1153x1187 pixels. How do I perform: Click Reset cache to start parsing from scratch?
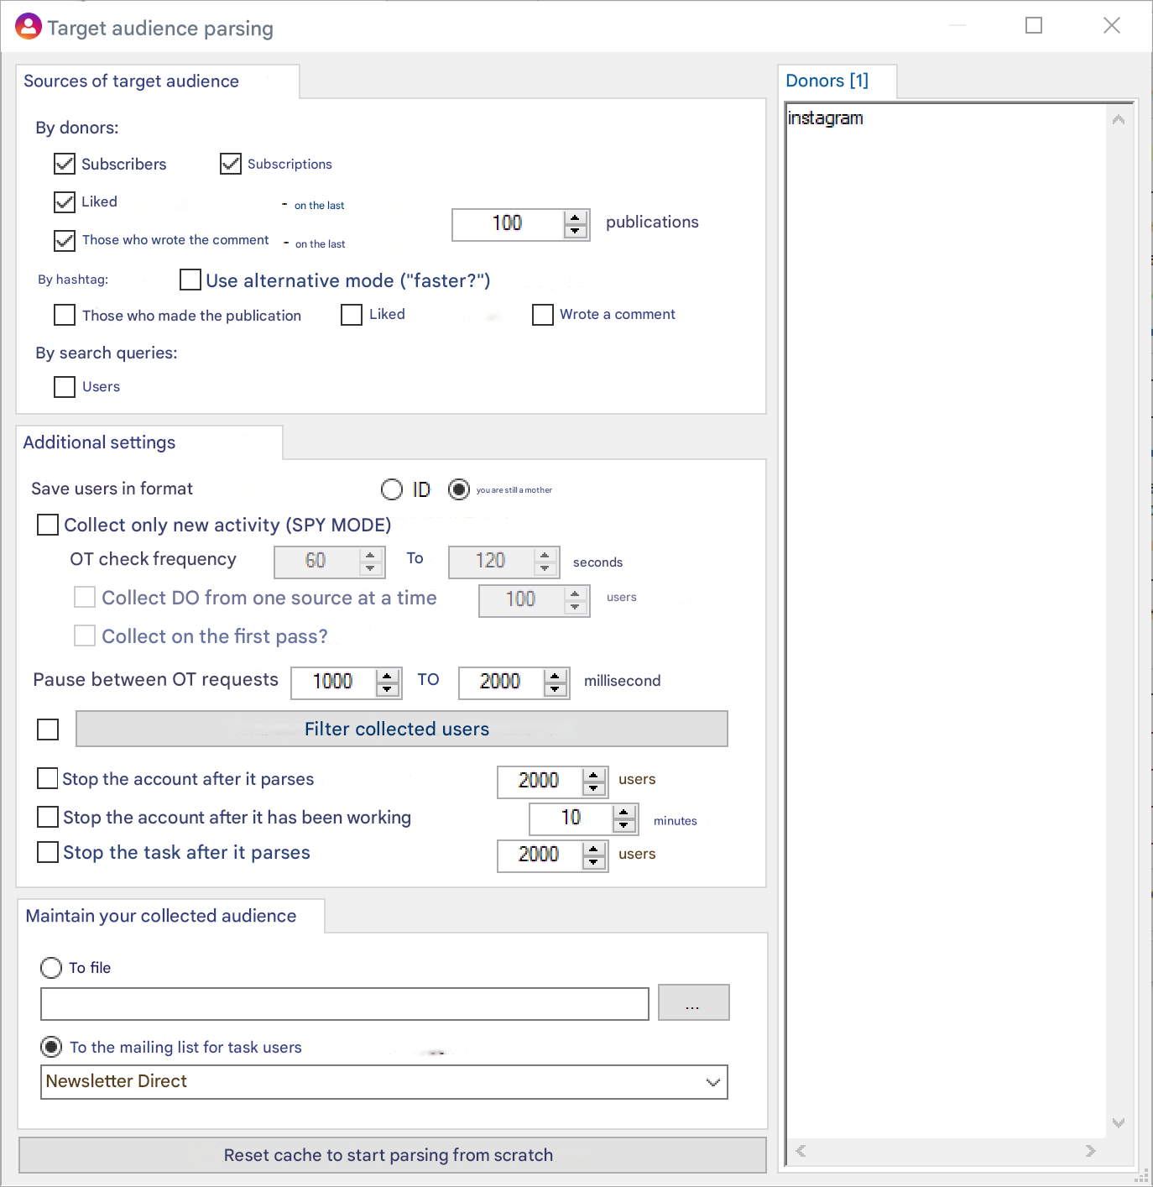tap(393, 1155)
